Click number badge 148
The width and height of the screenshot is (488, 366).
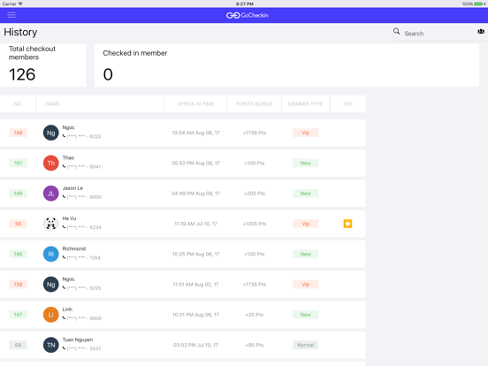click(18, 133)
